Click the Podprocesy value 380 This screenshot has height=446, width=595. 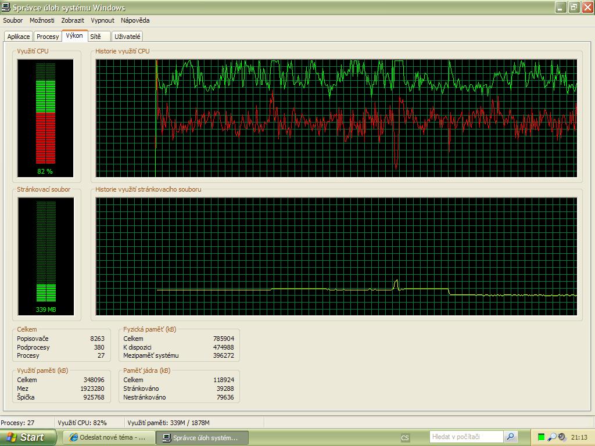click(99, 347)
